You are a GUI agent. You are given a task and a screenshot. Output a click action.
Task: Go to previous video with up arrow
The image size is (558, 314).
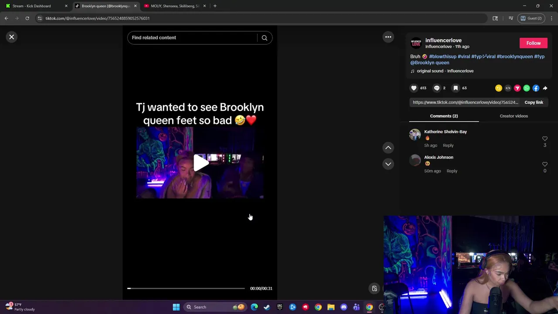pos(388,148)
